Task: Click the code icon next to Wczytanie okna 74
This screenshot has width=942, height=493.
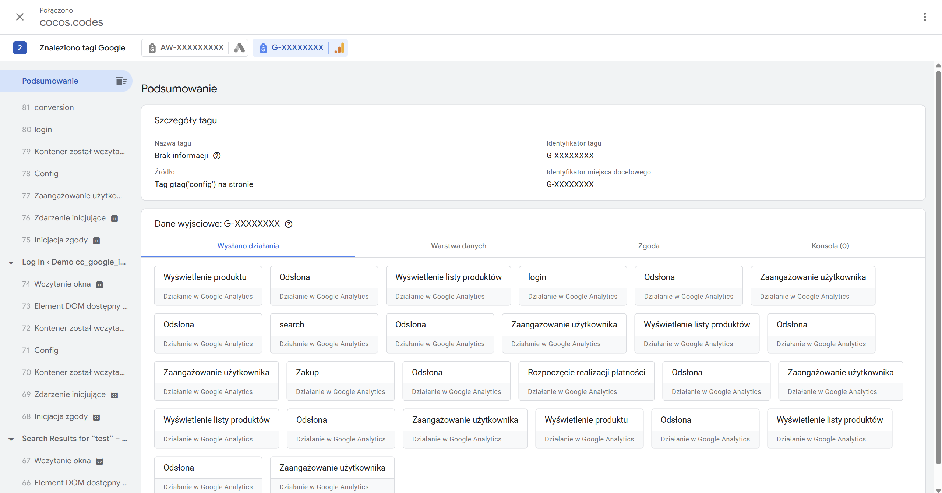Action: pyautogui.click(x=99, y=285)
